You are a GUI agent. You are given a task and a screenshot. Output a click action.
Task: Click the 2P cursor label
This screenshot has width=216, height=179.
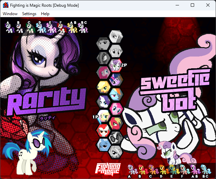click(124, 65)
